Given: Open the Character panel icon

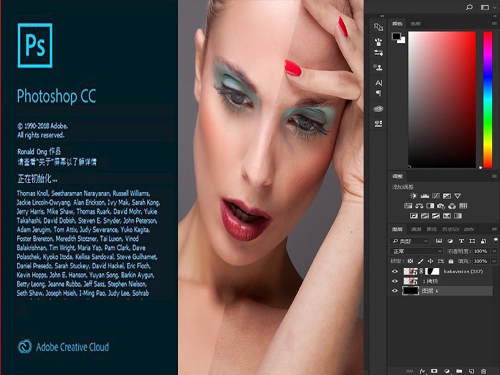Looking at the screenshot, I should point(379,83).
